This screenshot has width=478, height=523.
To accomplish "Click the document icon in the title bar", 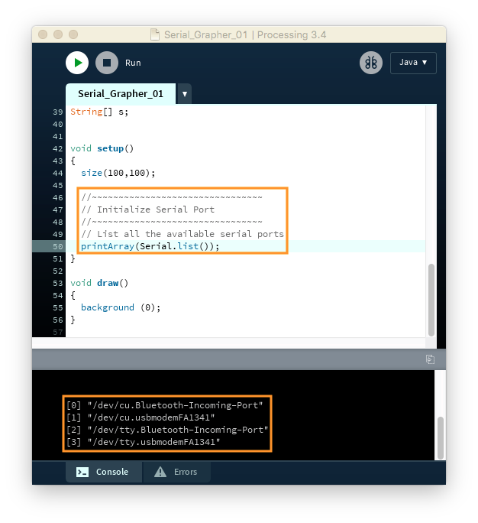I will click(155, 34).
